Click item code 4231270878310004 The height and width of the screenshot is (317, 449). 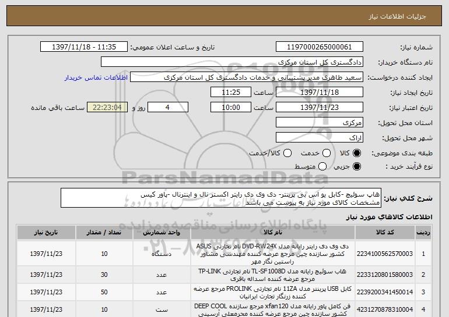point(385,309)
